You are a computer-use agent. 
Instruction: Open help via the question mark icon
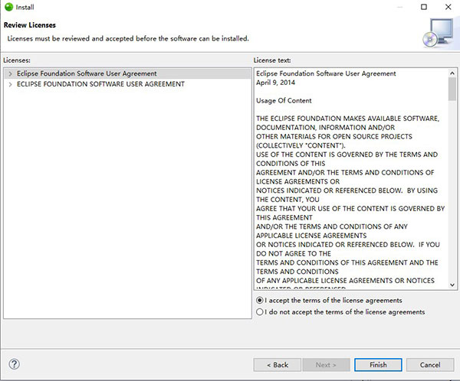(x=14, y=364)
